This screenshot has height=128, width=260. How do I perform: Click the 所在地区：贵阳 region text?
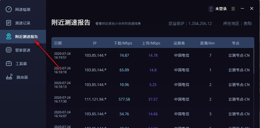237,23
